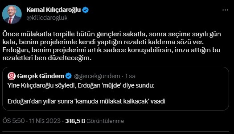
Task: Click the "Görüntülenme" views label
Action: [105, 121]
